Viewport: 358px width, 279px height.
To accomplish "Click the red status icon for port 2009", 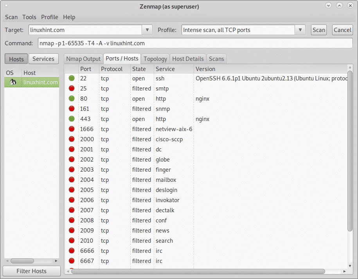I will click(x=72, y=230).
